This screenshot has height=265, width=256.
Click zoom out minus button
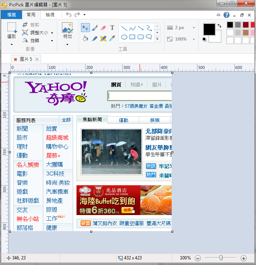pos(198,258)
